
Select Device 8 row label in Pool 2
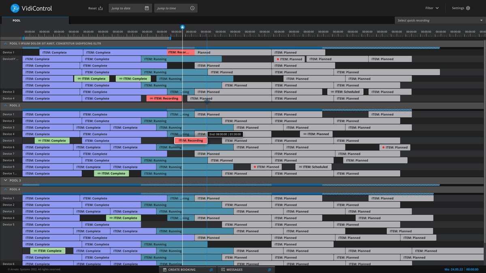click(x=9, y=160)
